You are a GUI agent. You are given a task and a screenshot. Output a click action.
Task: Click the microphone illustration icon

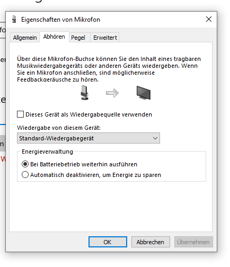[x=84, y=93]
